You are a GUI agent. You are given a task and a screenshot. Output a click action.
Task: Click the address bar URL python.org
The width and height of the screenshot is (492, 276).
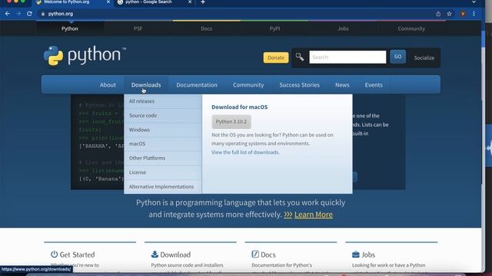click(x=61, y=14)
